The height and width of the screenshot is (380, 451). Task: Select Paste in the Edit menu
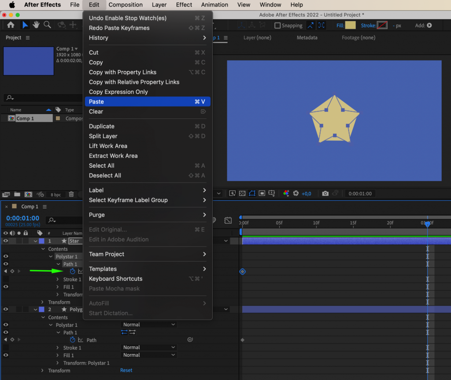[x=96, y=101]
